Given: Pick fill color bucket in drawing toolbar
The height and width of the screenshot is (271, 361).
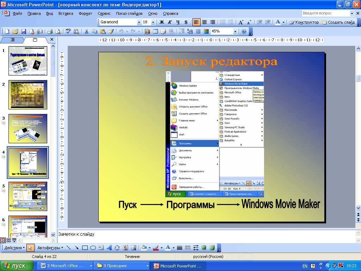Looking at the screenshot, I should click(144, 248).
